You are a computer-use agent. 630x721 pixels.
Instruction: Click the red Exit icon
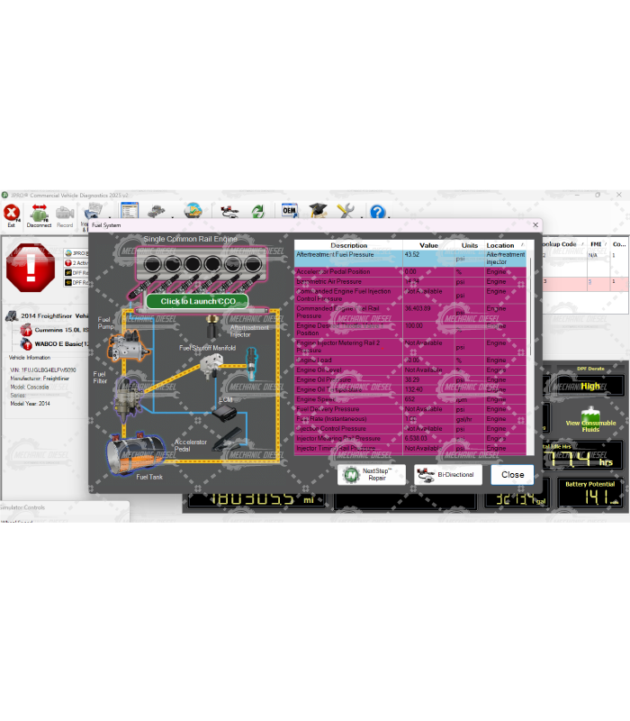12,213
